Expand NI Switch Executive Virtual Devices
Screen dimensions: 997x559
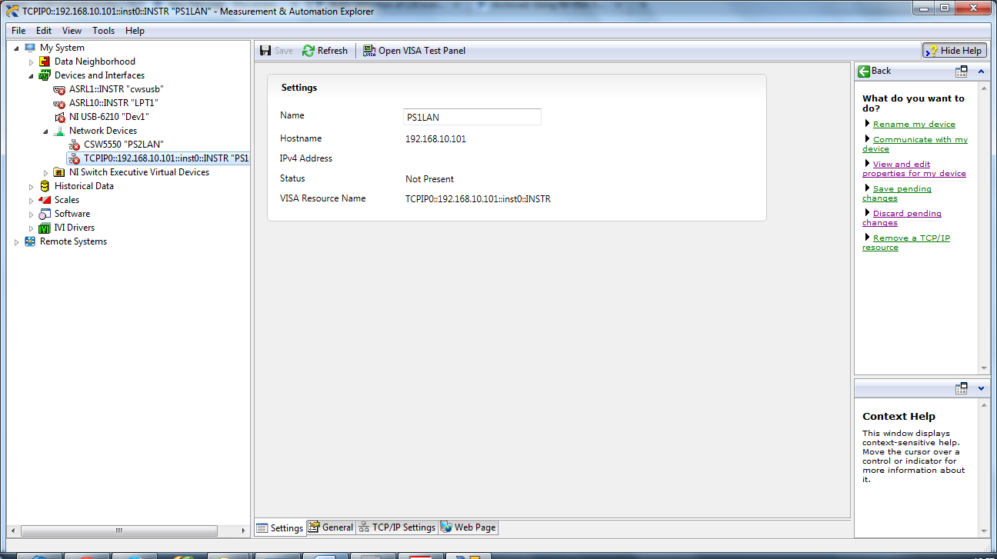[x=46, y=172]
